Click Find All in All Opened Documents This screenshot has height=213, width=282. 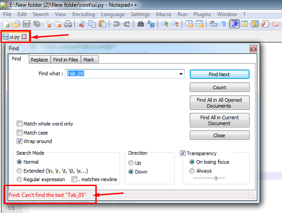tap(219, 103)
